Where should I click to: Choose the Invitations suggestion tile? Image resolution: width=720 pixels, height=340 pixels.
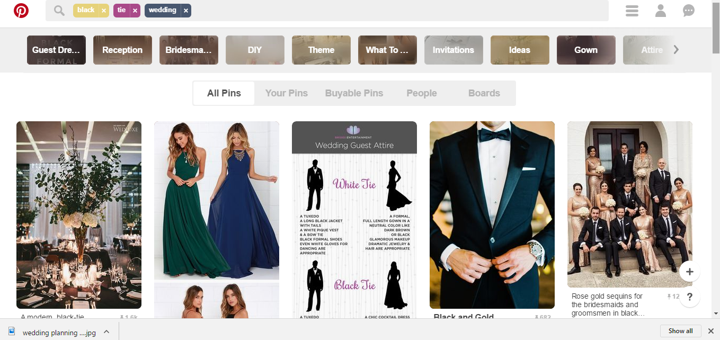pyautogui.click(x=454, y=50)
